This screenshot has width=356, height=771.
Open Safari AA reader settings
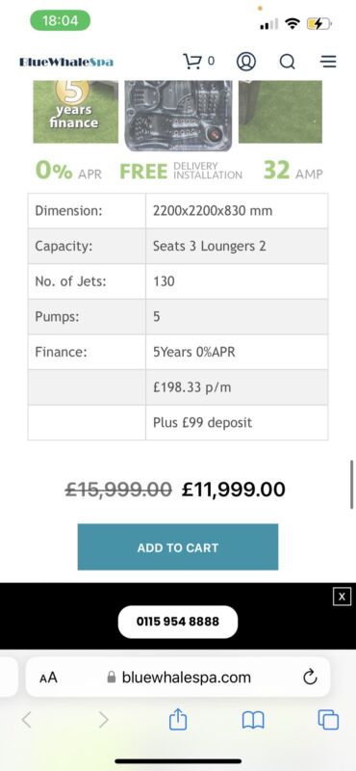pyautogui.click(x=48, y=678)
